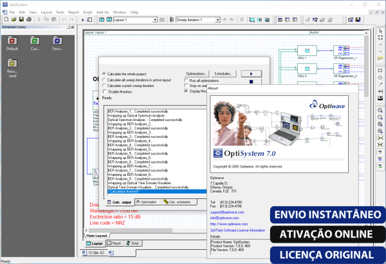This screenshot has height=264, width=386.
Task: Save project using the floppy disk icon
Action: pos(21,19)
